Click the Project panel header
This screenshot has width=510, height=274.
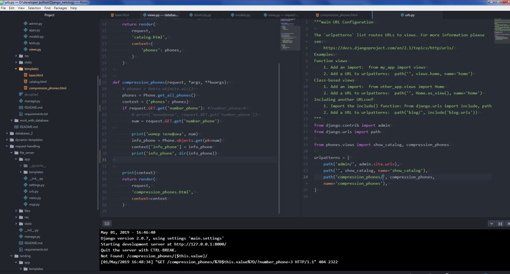tap(49, 15)
